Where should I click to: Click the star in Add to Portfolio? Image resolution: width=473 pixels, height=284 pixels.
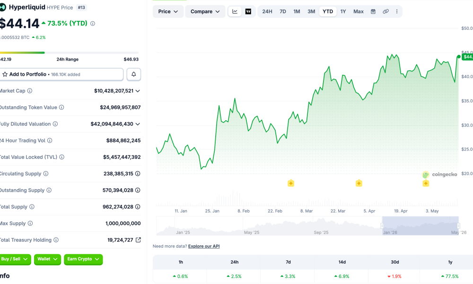point(5,74)
